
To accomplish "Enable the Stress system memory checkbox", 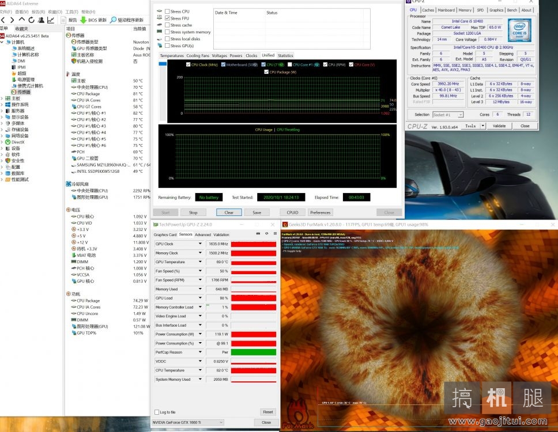I will click(167, 32).
